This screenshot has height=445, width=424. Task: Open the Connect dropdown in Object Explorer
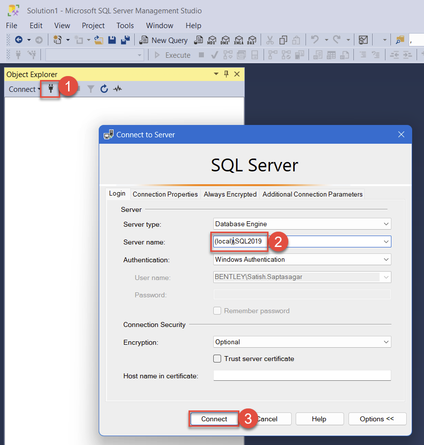[x=24, y=89]
